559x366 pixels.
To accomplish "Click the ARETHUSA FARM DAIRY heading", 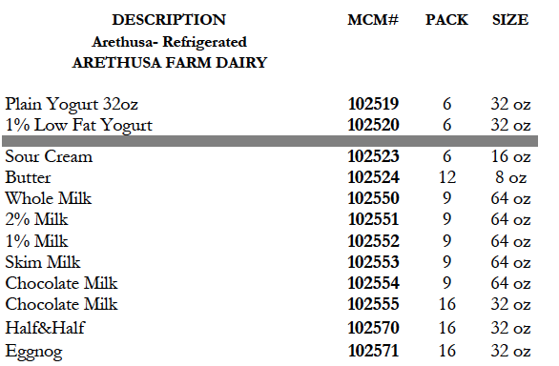I will click(x=170, y=63).
